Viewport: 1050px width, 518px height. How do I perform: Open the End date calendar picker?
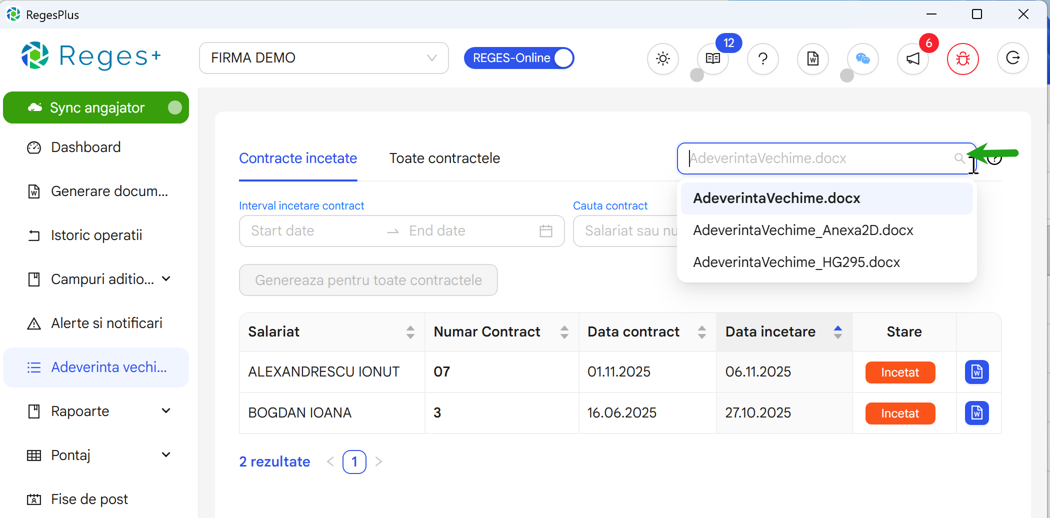545,230
